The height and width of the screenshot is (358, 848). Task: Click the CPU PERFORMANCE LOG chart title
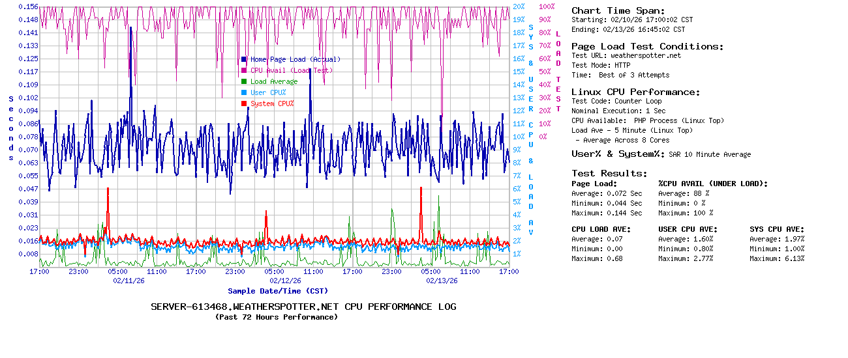coord(303,307)
